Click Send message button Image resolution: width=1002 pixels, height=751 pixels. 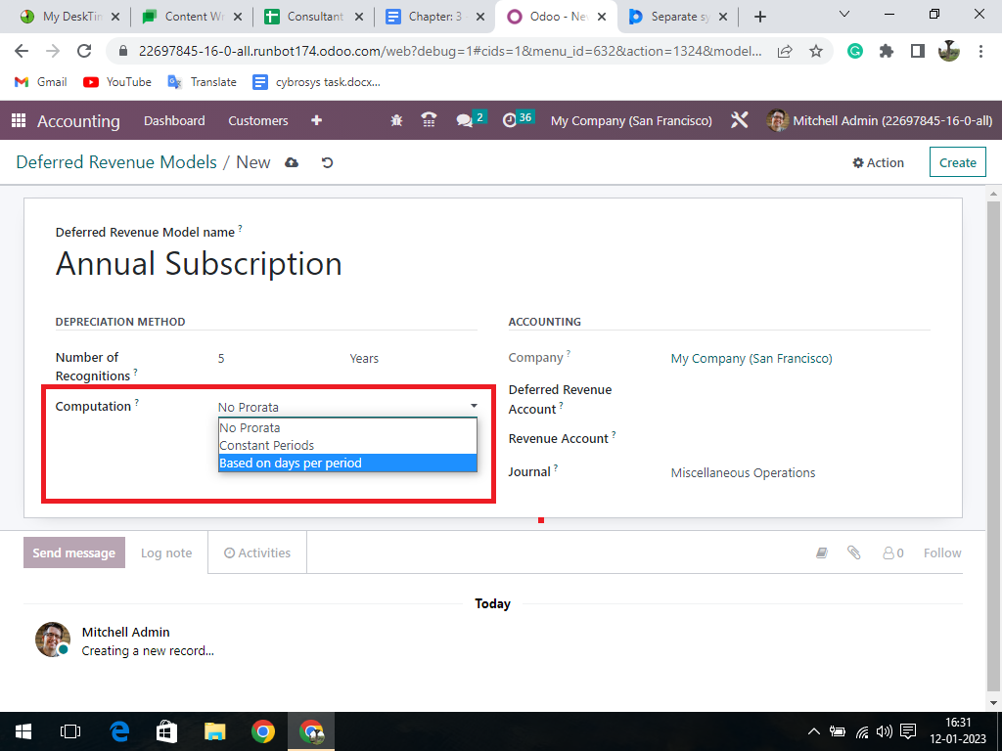(74, 553)
